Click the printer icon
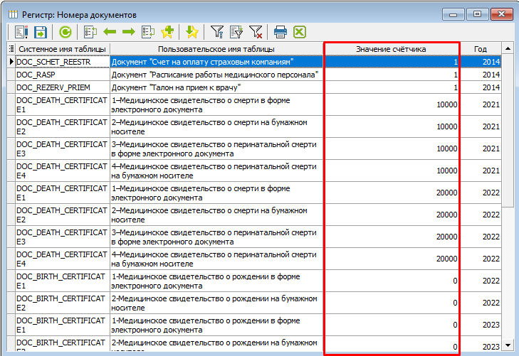519x356 pixels. coord(281,32)
